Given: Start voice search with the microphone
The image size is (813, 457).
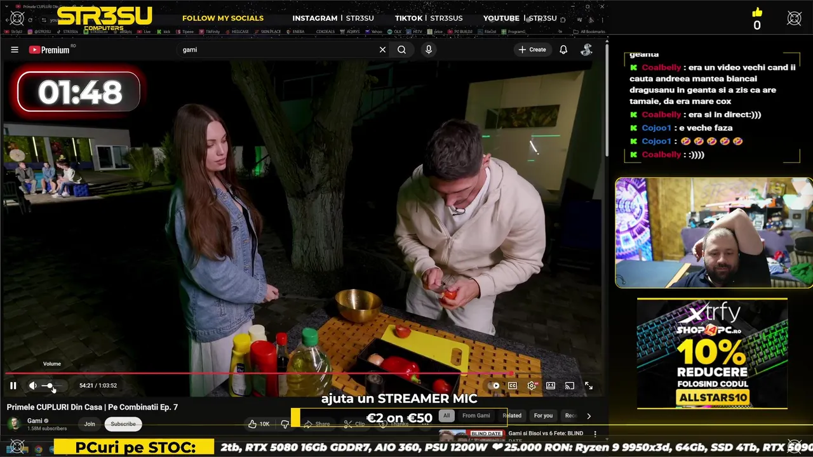Looking at the screenshot, I should coord(429,50).
